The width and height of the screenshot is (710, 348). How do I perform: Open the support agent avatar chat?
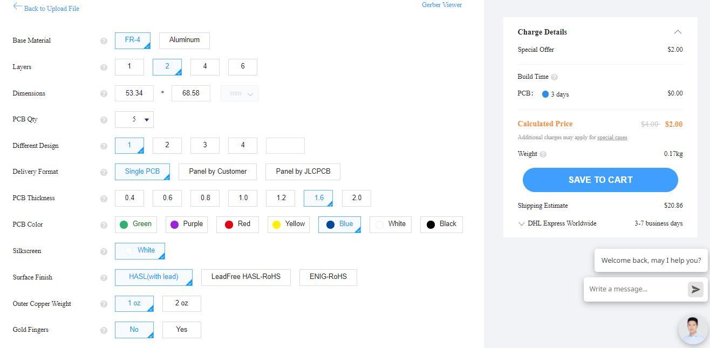(x=693, y=329)
